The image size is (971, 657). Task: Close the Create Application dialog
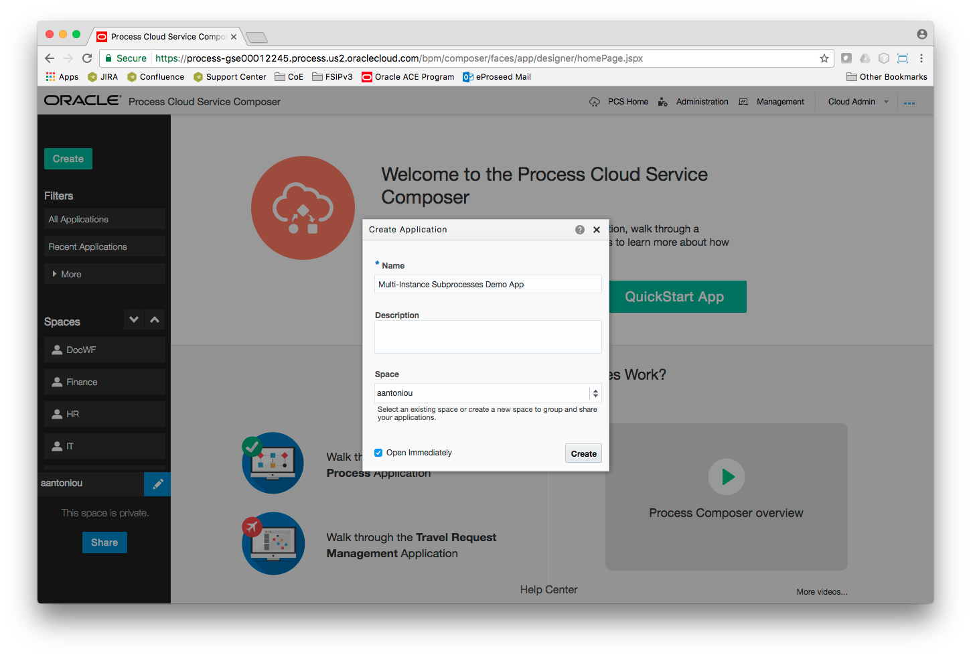click(x=597, y=230)
